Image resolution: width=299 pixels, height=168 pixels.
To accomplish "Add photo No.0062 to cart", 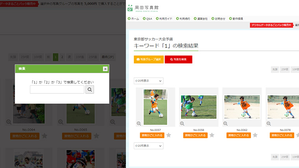I will (x=238, y=135).
